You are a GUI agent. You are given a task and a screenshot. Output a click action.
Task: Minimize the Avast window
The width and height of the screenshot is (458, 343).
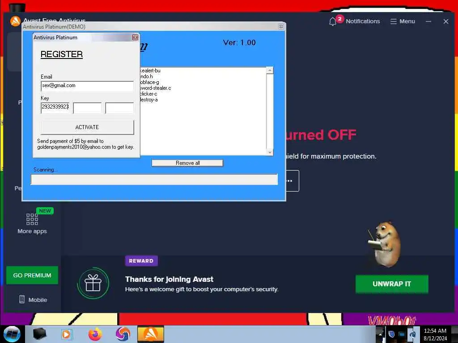tap(428, 21)
